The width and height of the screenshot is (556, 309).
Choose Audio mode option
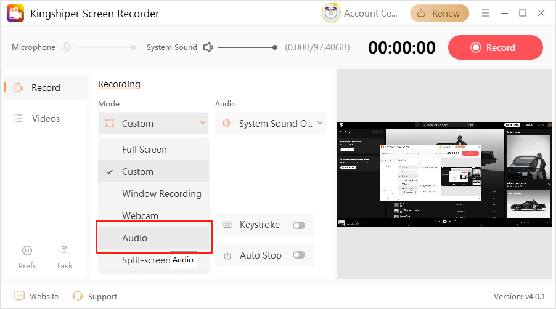[153, 238]
